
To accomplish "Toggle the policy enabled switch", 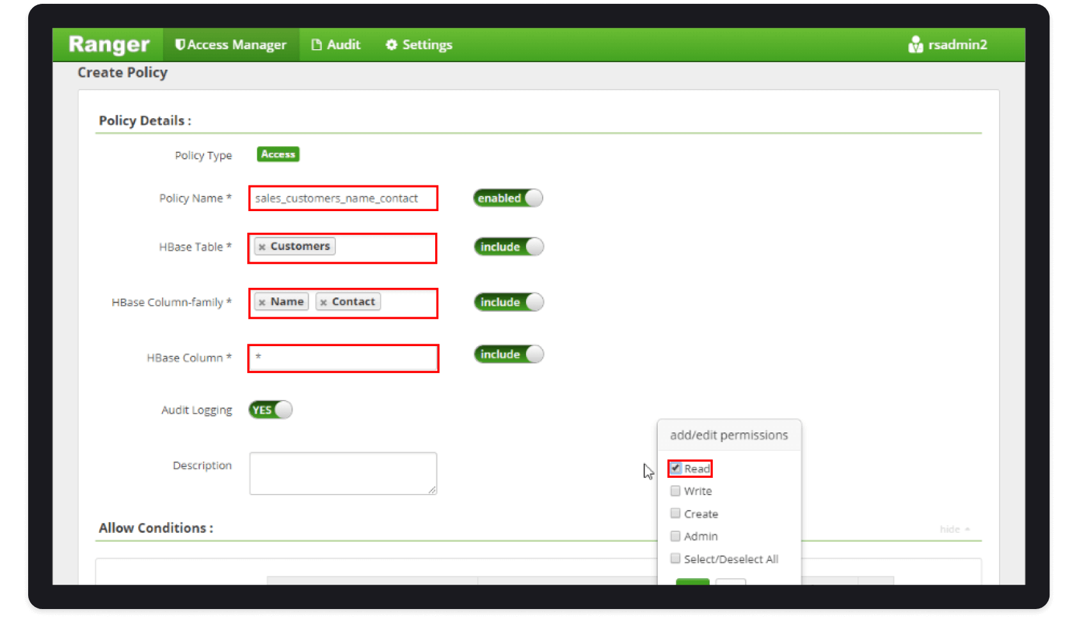I will click(508, 198).
